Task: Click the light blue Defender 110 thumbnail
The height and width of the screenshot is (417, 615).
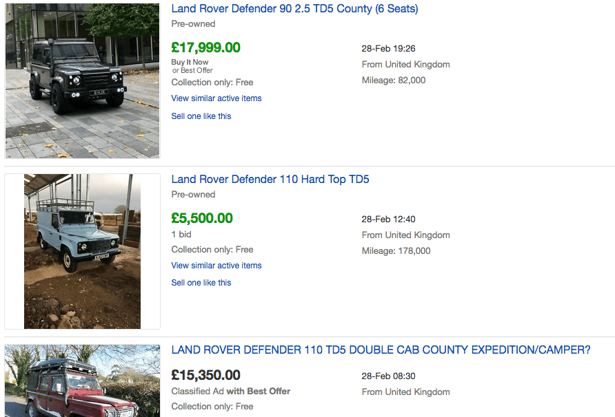Action: click(82, 251)
